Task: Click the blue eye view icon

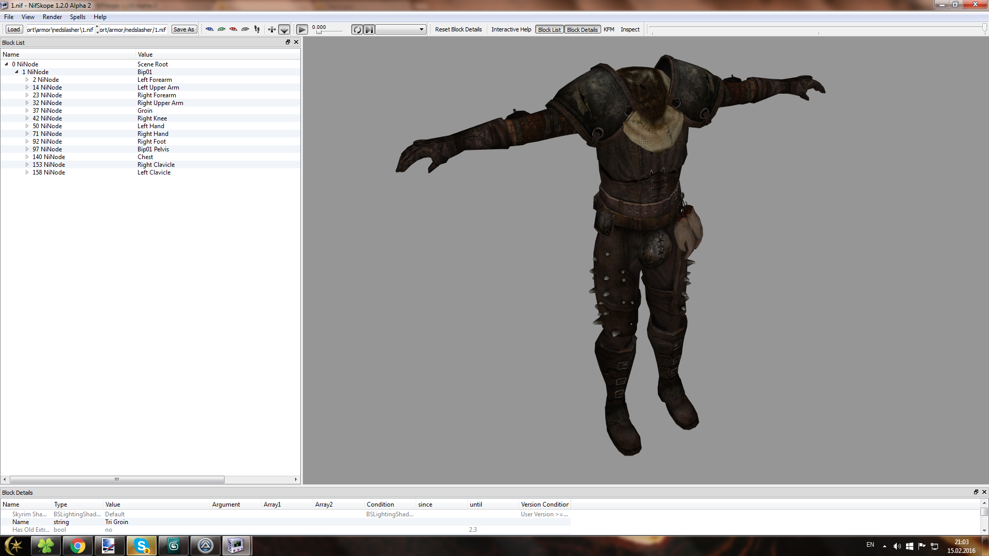Action: [x=210, y=29]
